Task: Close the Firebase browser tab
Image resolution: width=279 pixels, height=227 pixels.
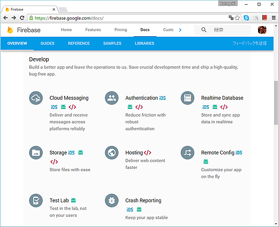Action: [54, 9]
